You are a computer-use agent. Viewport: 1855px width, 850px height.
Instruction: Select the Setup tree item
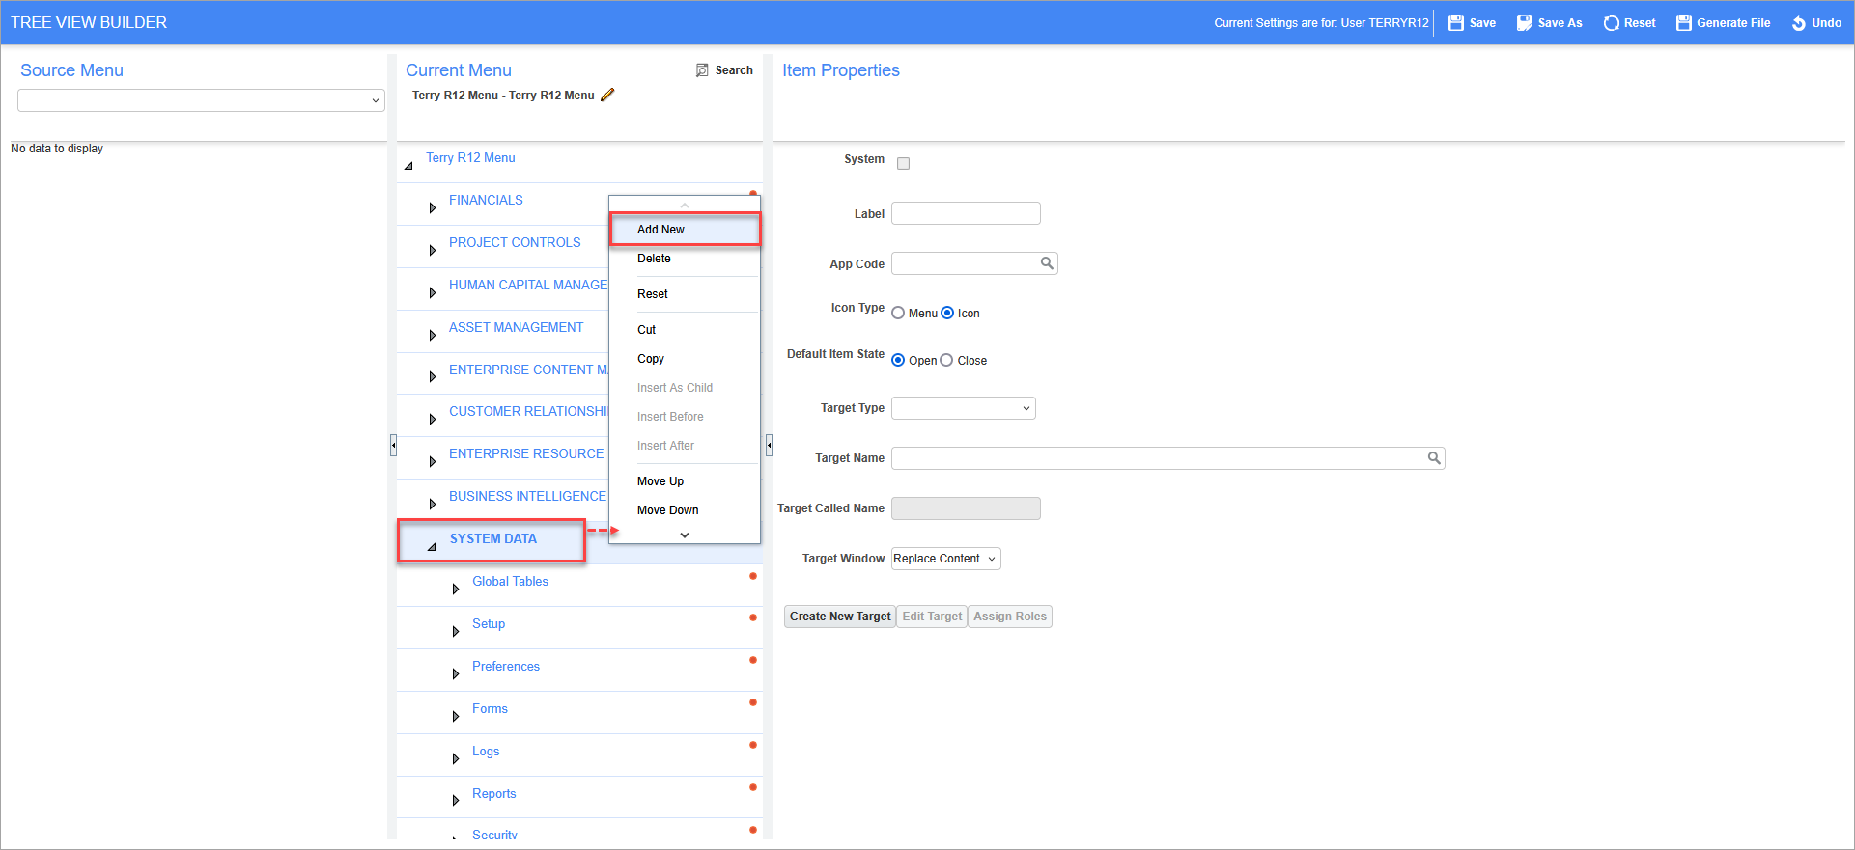coord(489,623)
